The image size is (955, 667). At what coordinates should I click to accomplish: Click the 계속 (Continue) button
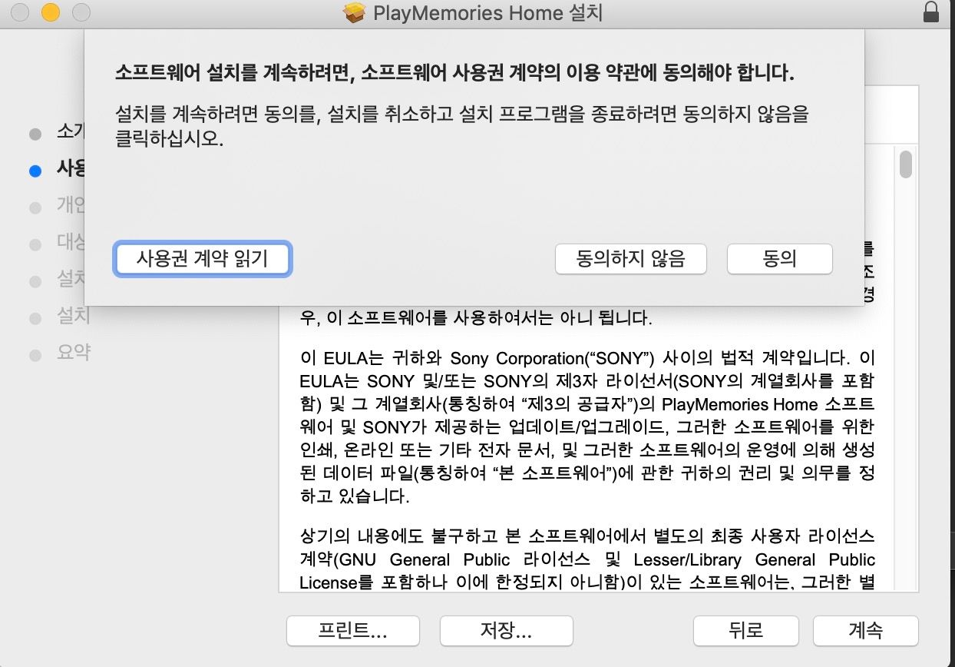point(865,631)
